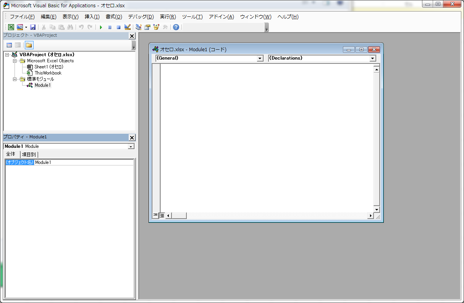Open Help via blue question mark icon
Image resolution: width=464 pixels, height=303 pixels.
point(176,27)
